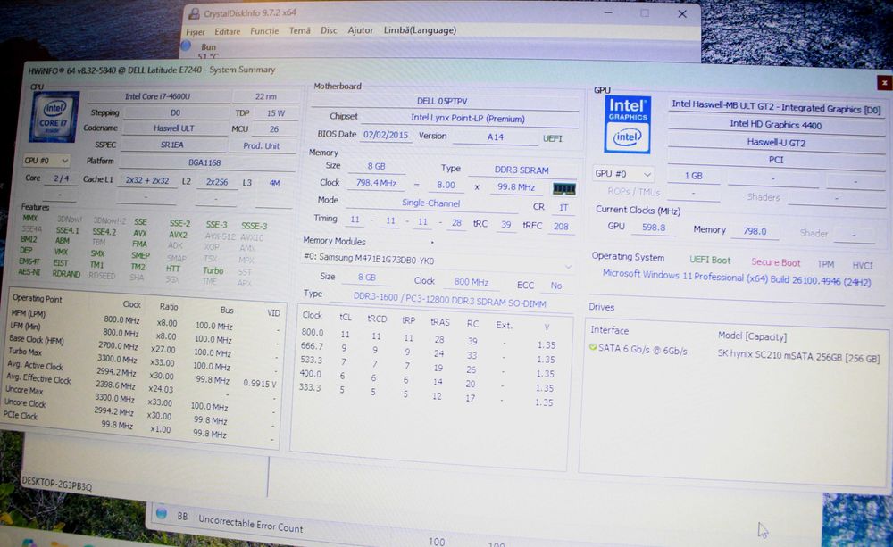Click the AES-NI feature flag
893x547 pixels.
[x=29, y=271]
